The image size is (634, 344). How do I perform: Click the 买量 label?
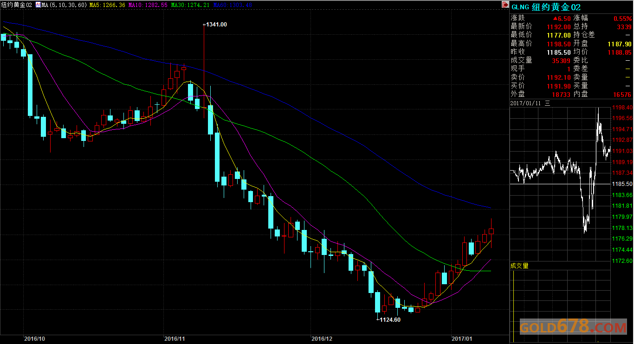click(580, 86)
